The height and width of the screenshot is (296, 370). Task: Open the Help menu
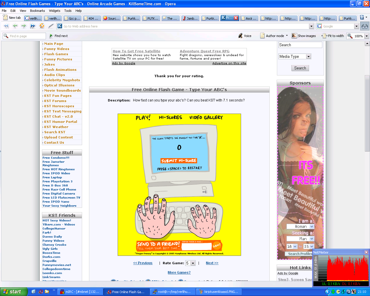click(79, 11)
